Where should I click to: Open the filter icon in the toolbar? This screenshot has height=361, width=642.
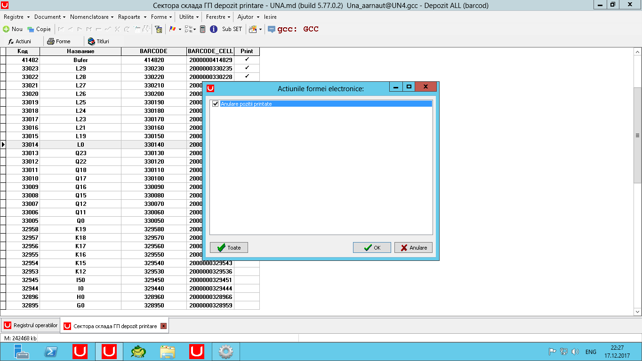[x=159, y=29]
